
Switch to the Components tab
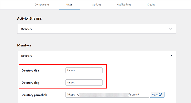pyautogui.click(x=42, y=4)
